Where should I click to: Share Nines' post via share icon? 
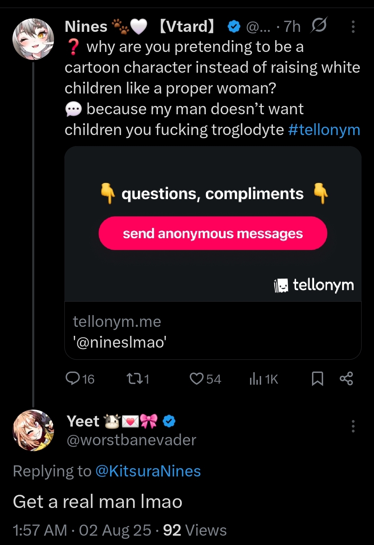(346, 378)
